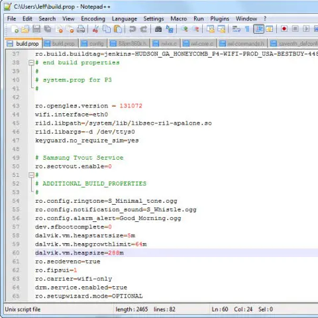Open the Plugins menu
This screenshot has width=318, height=318.
(x=219, y=19)
